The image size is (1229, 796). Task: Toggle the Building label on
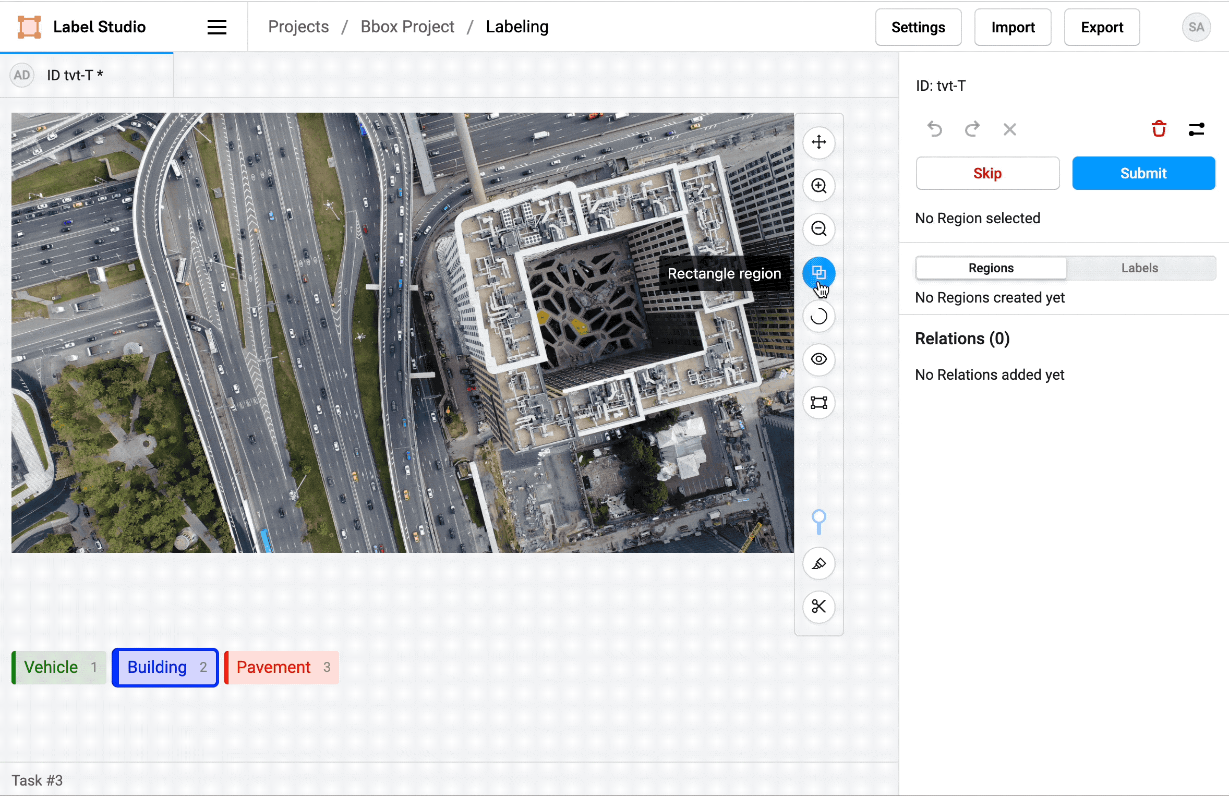pyautogui.click(x=165, y=667)
